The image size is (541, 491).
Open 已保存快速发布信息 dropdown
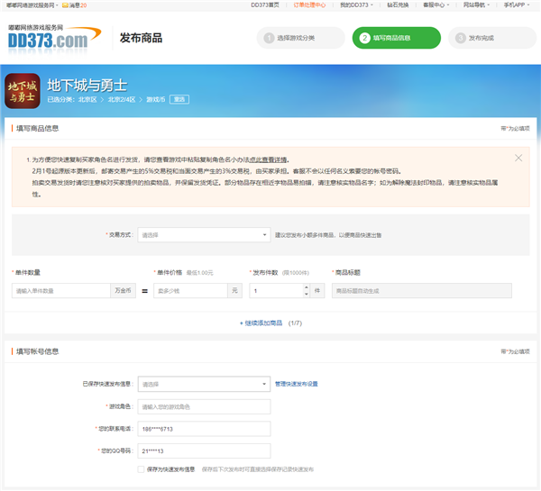[x=204, y=384]
